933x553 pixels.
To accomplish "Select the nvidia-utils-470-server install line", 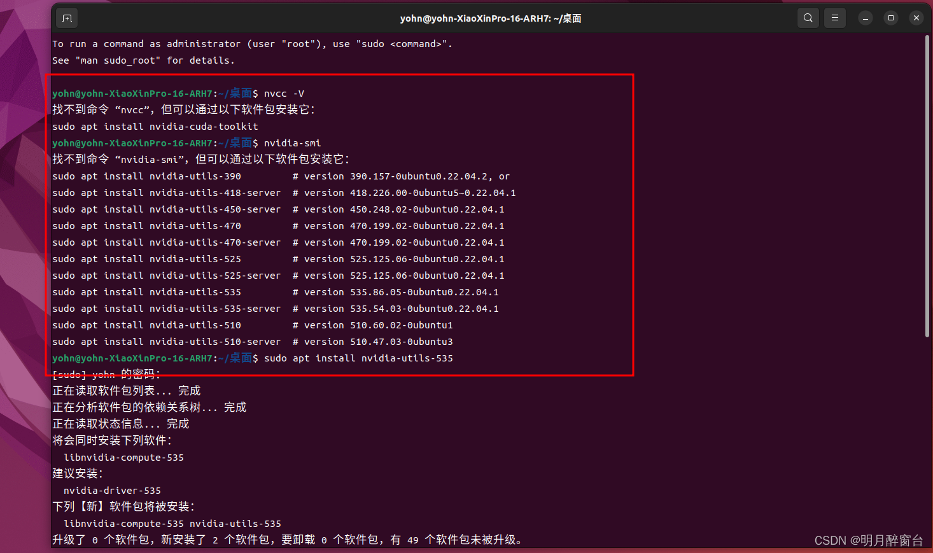I will [278, 242].
